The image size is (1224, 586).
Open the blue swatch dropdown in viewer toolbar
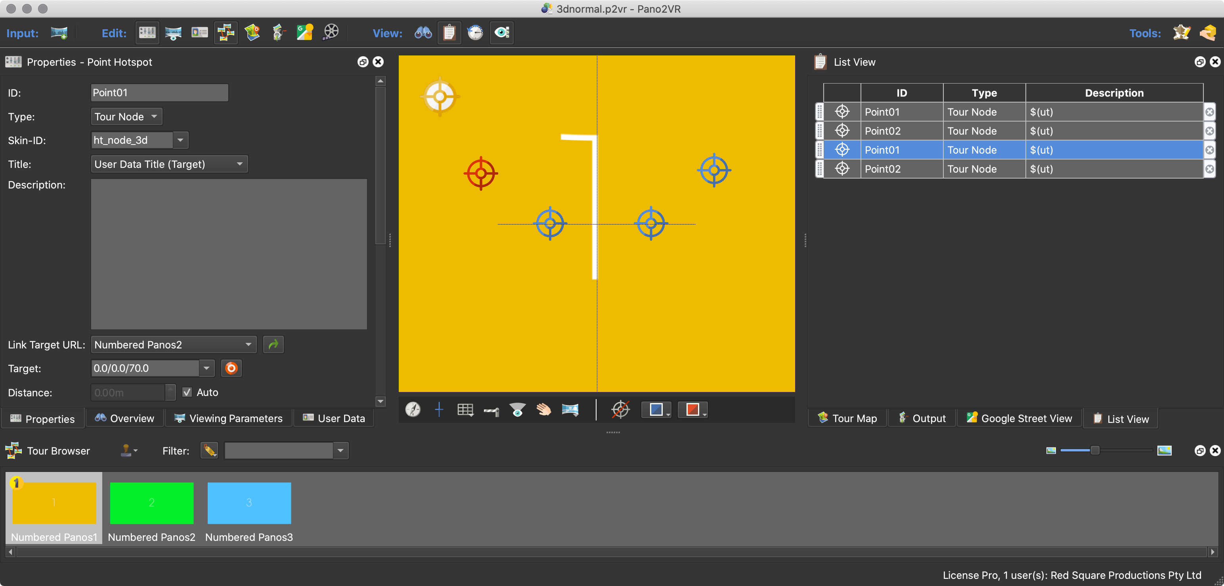[657, 409]
